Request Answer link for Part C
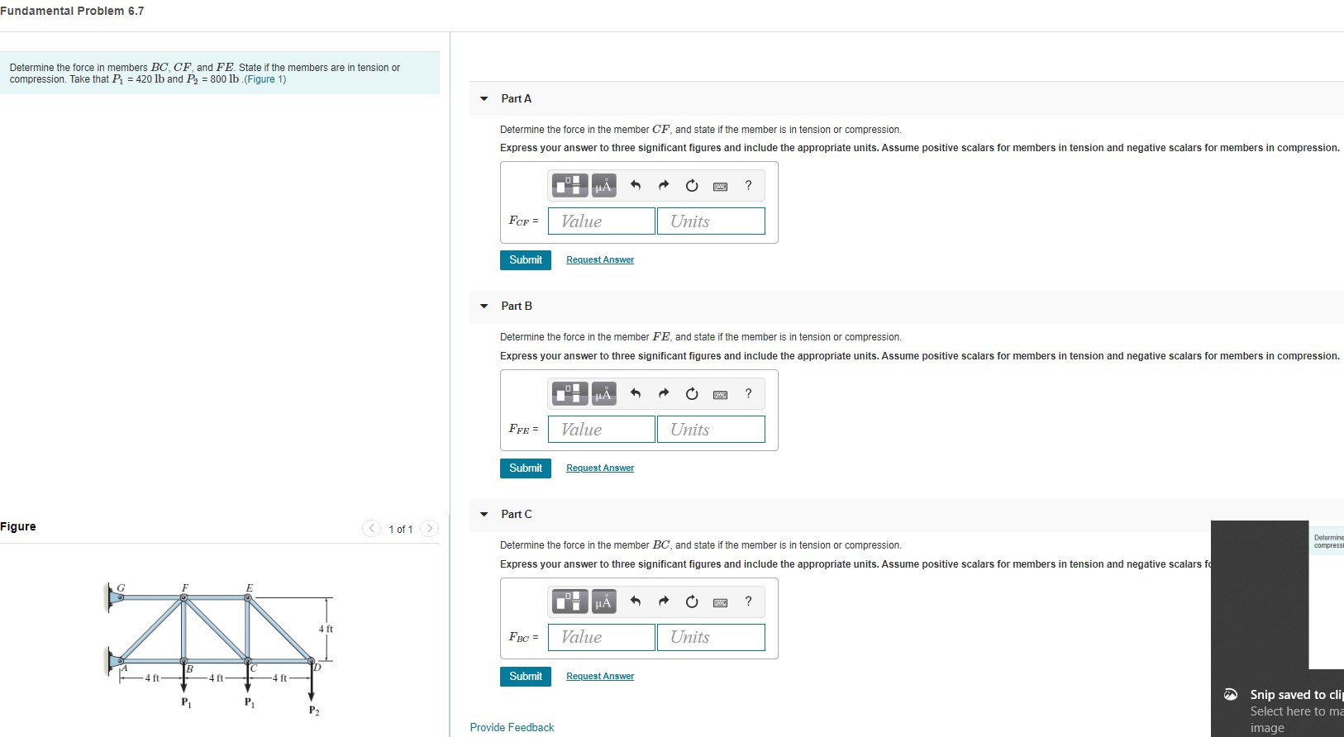The height and width of the screenshot is (737, 1344). [600, 676]
